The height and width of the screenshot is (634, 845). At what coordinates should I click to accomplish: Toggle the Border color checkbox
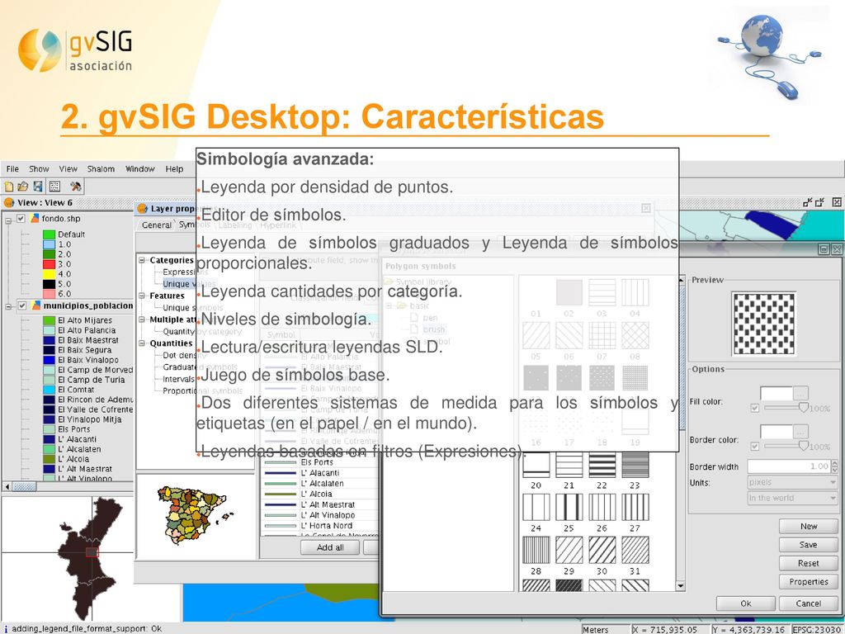(x=754, y=447)
